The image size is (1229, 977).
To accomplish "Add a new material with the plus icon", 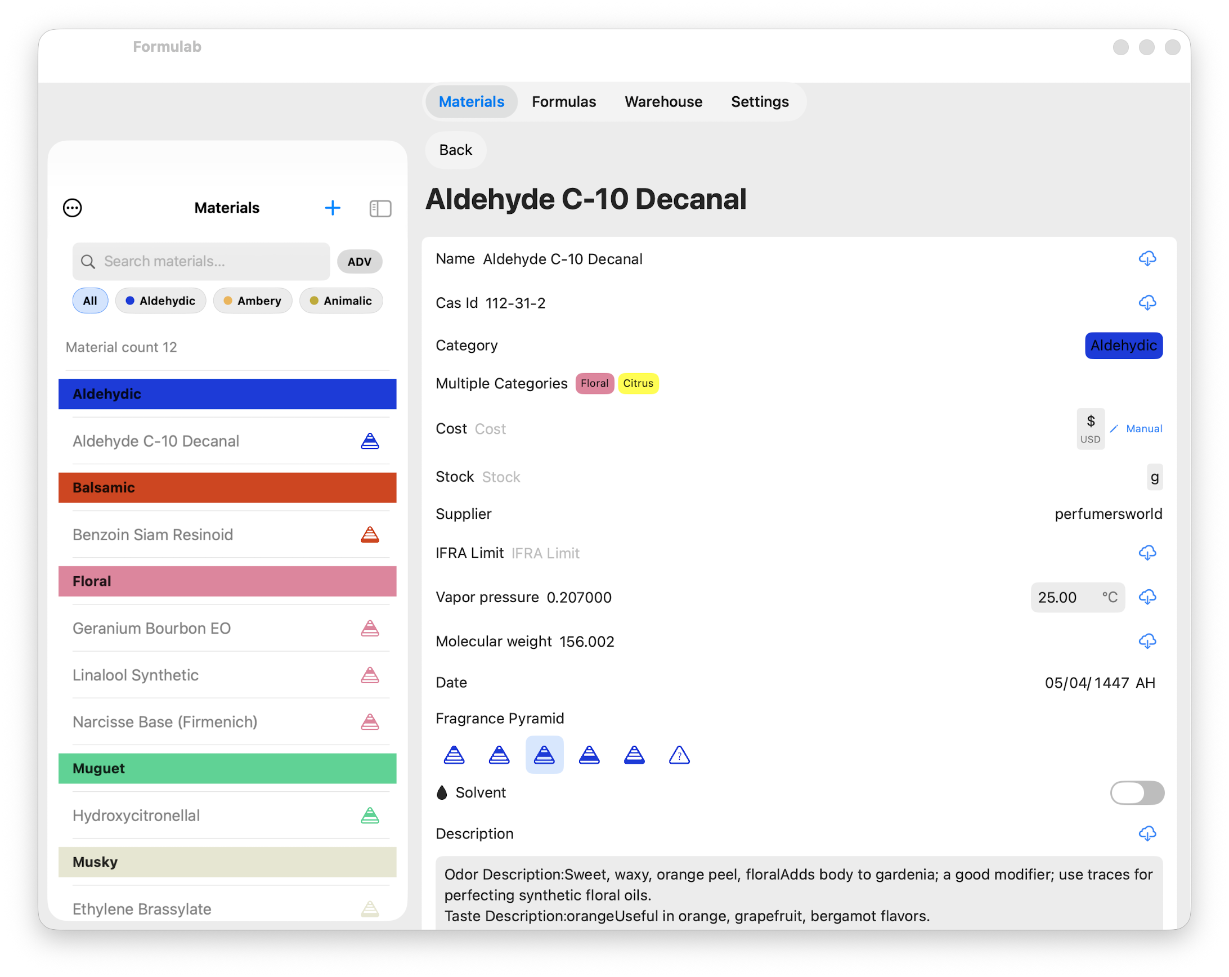I will point(333,208).
